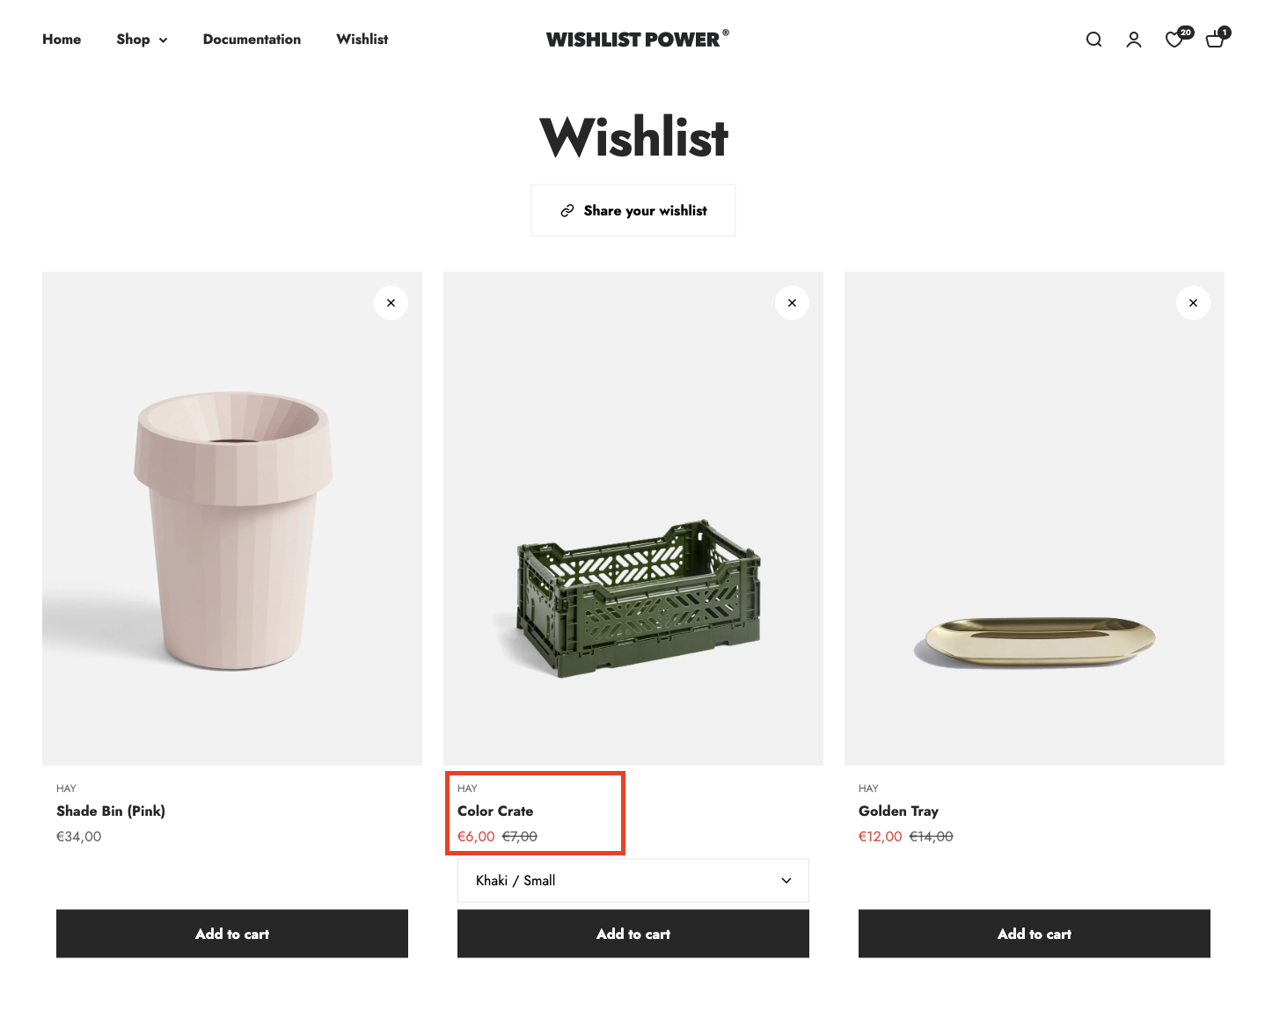Image resolution: width=1265 pixels, height=1011 pixels.
Task: Open the account profile icon
Action: (x=1134, y=40)
